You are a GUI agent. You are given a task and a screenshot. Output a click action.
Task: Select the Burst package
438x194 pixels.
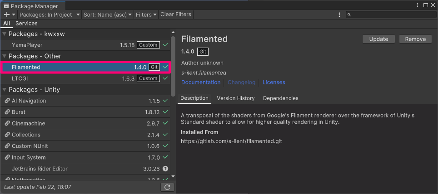coord(85,112)
